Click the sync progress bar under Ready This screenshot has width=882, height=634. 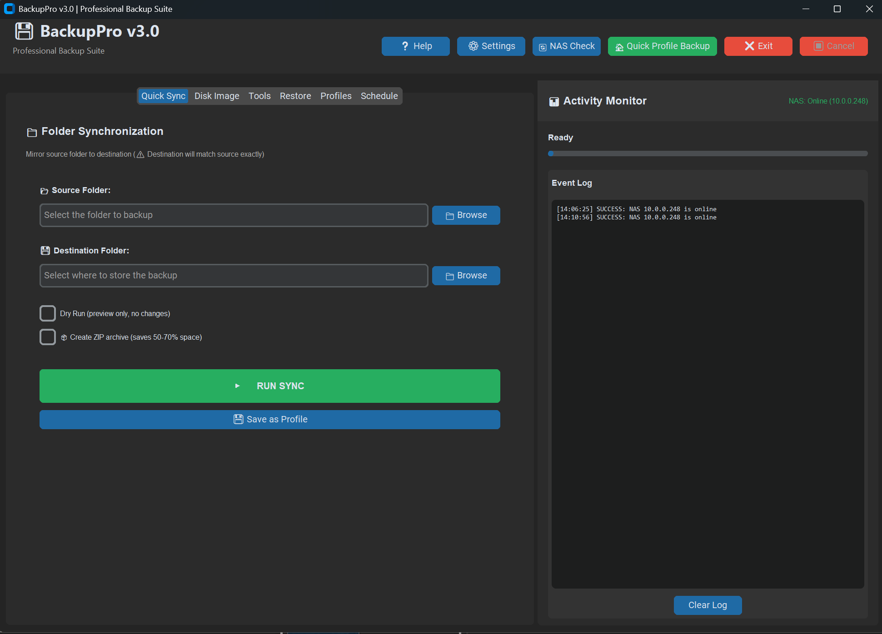click(708, 154)
